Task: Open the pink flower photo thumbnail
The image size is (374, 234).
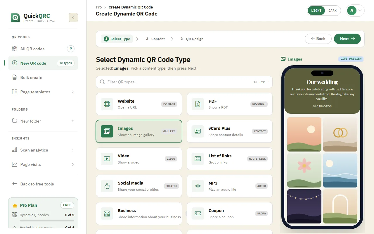Action: pyautogui.click(x=304, y=170)
